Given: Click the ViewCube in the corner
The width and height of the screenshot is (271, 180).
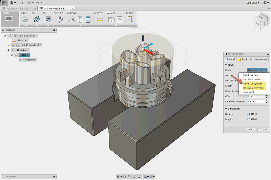Looking at the screenshot, I should tap(260, 22).
